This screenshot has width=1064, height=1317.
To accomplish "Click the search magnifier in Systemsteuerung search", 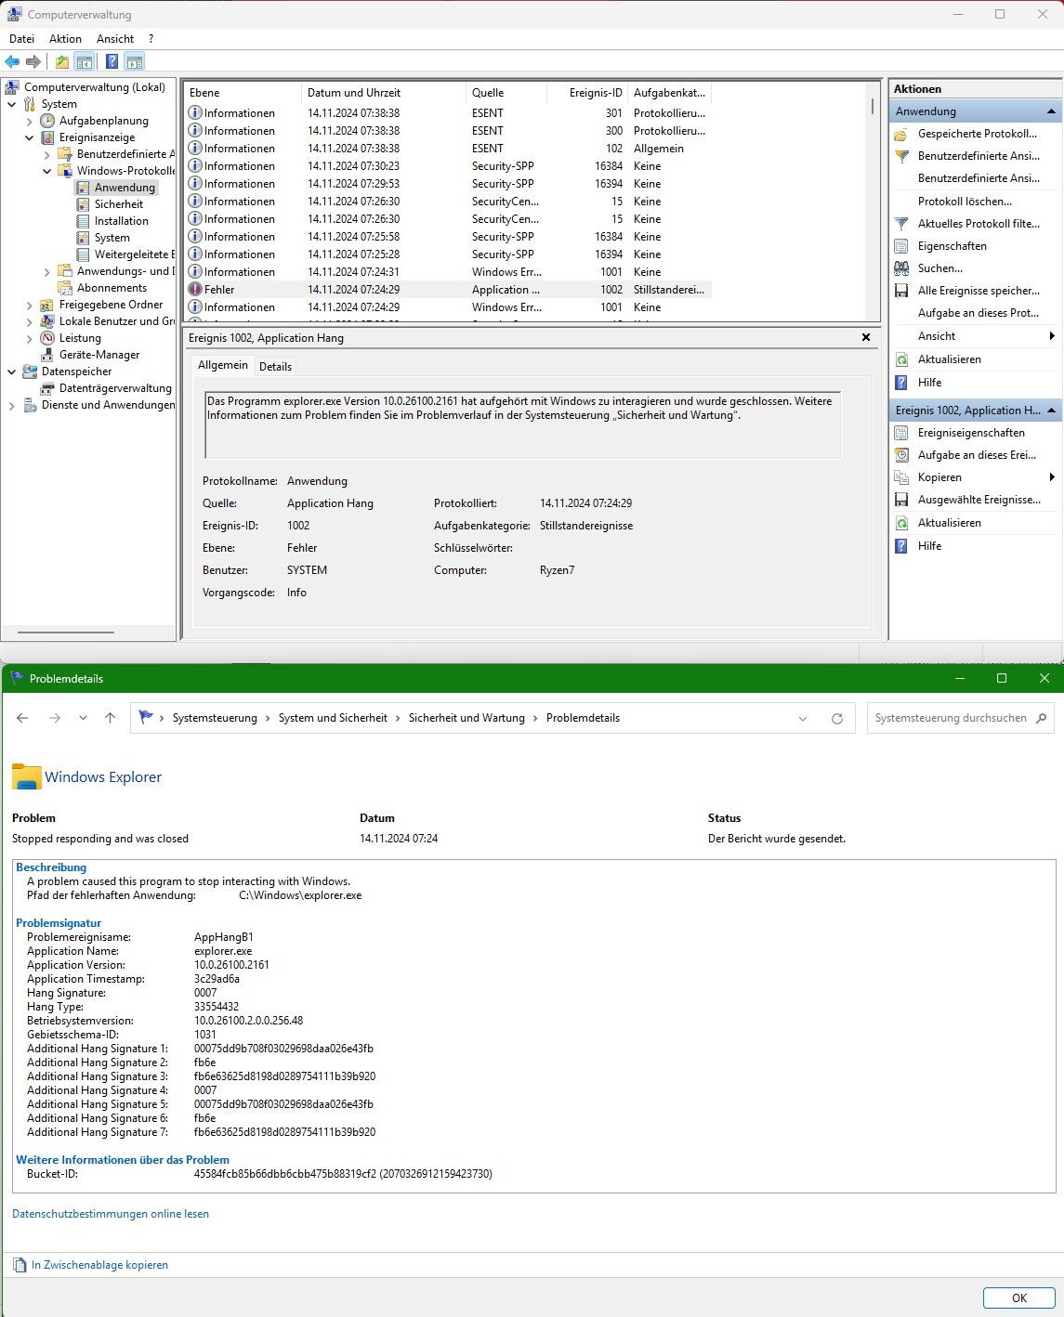I will click(1041, 718).
